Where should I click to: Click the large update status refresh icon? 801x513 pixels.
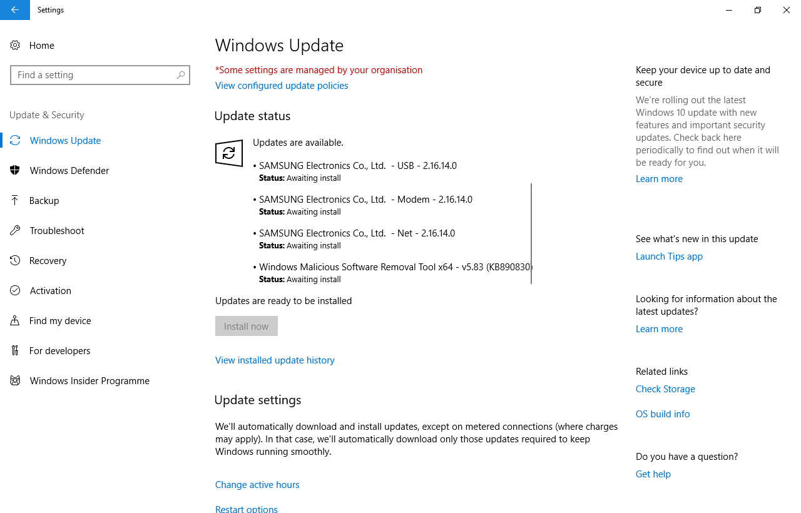point(229,153)
